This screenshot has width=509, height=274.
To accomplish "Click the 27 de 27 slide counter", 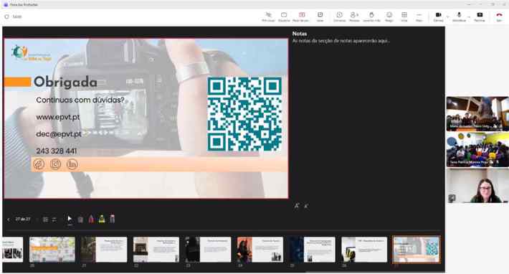I will [x=23, y=219].
